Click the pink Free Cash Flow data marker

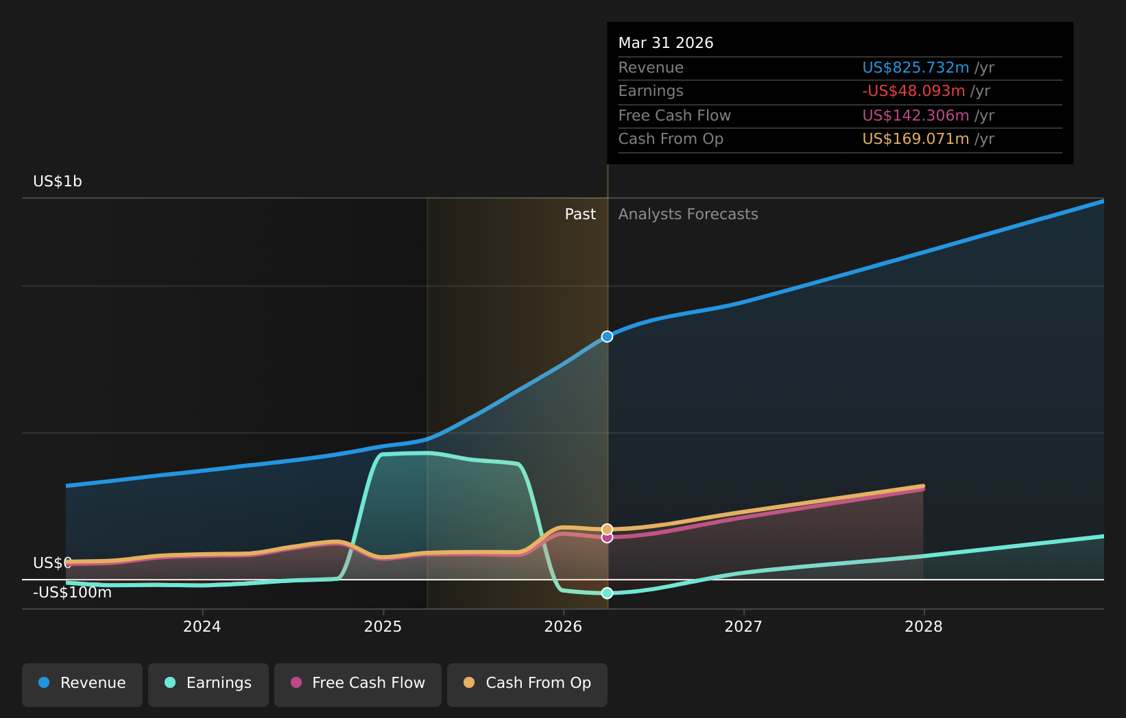pyautogui.click(x=607, y=538)
